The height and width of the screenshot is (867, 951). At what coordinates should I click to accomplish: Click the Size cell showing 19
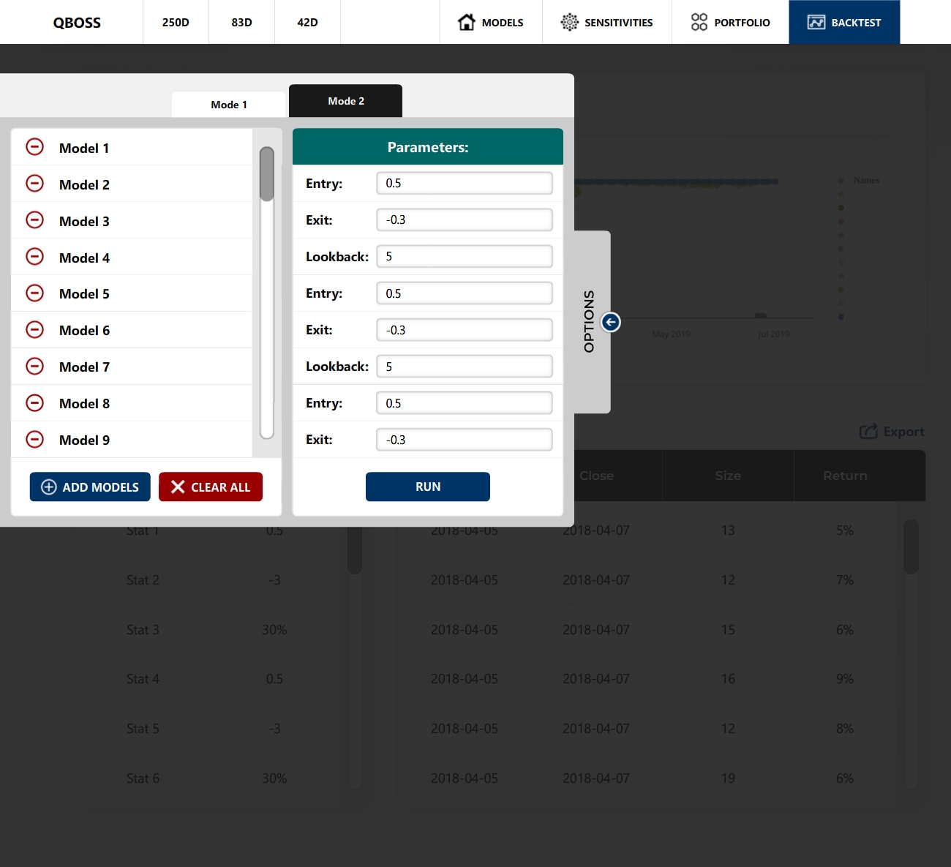click(728, 778)
